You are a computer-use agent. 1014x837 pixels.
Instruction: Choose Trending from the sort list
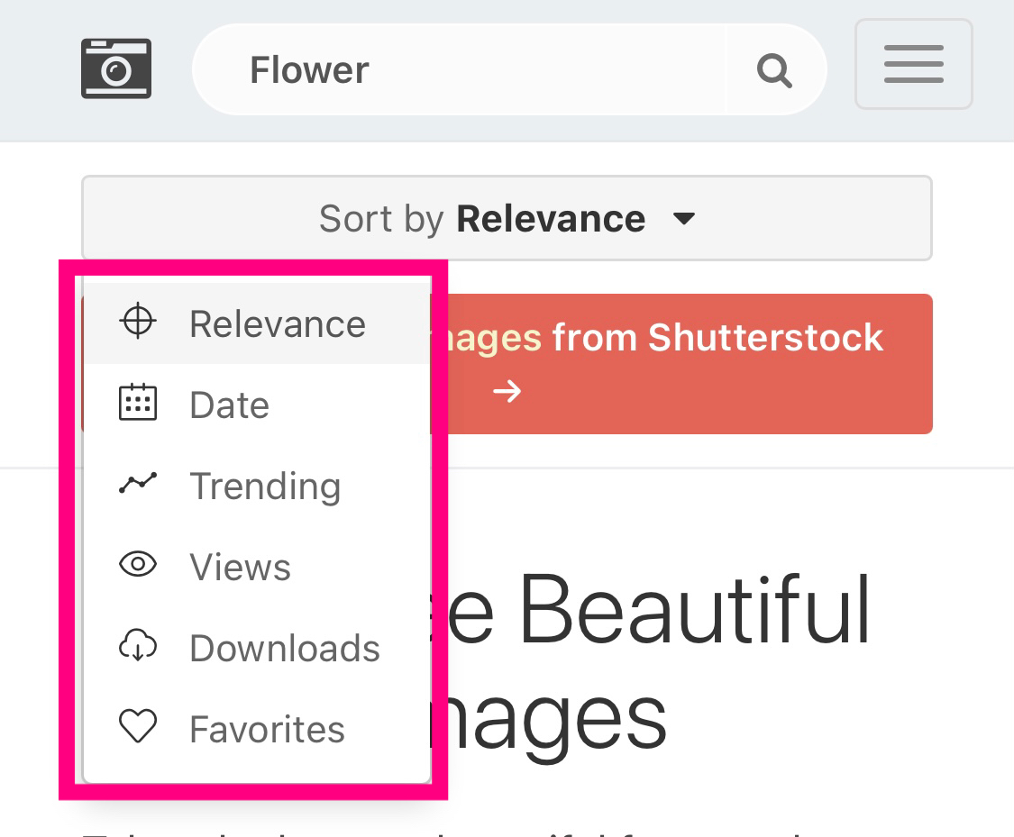265,487
